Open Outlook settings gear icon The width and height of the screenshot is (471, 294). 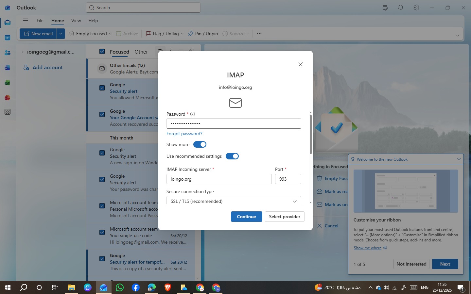[416, 8]
